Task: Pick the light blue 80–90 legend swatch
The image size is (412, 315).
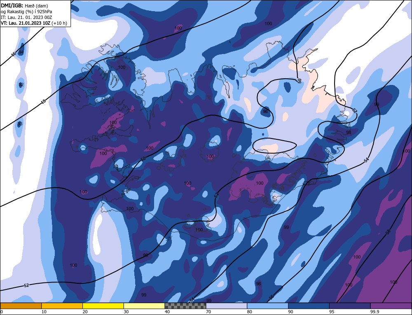Action: click(x=267, y=306)
